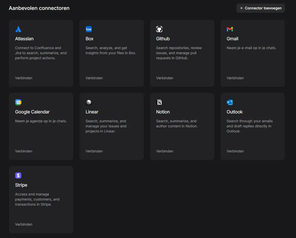296x238 pixels.
Task: Select the Atlassian card title
Action: (24, 39)
